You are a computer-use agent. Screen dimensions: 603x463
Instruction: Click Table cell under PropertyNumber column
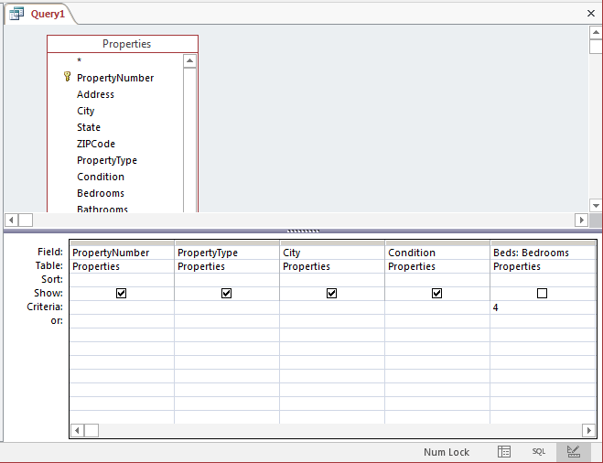click(x=122, y=266)
